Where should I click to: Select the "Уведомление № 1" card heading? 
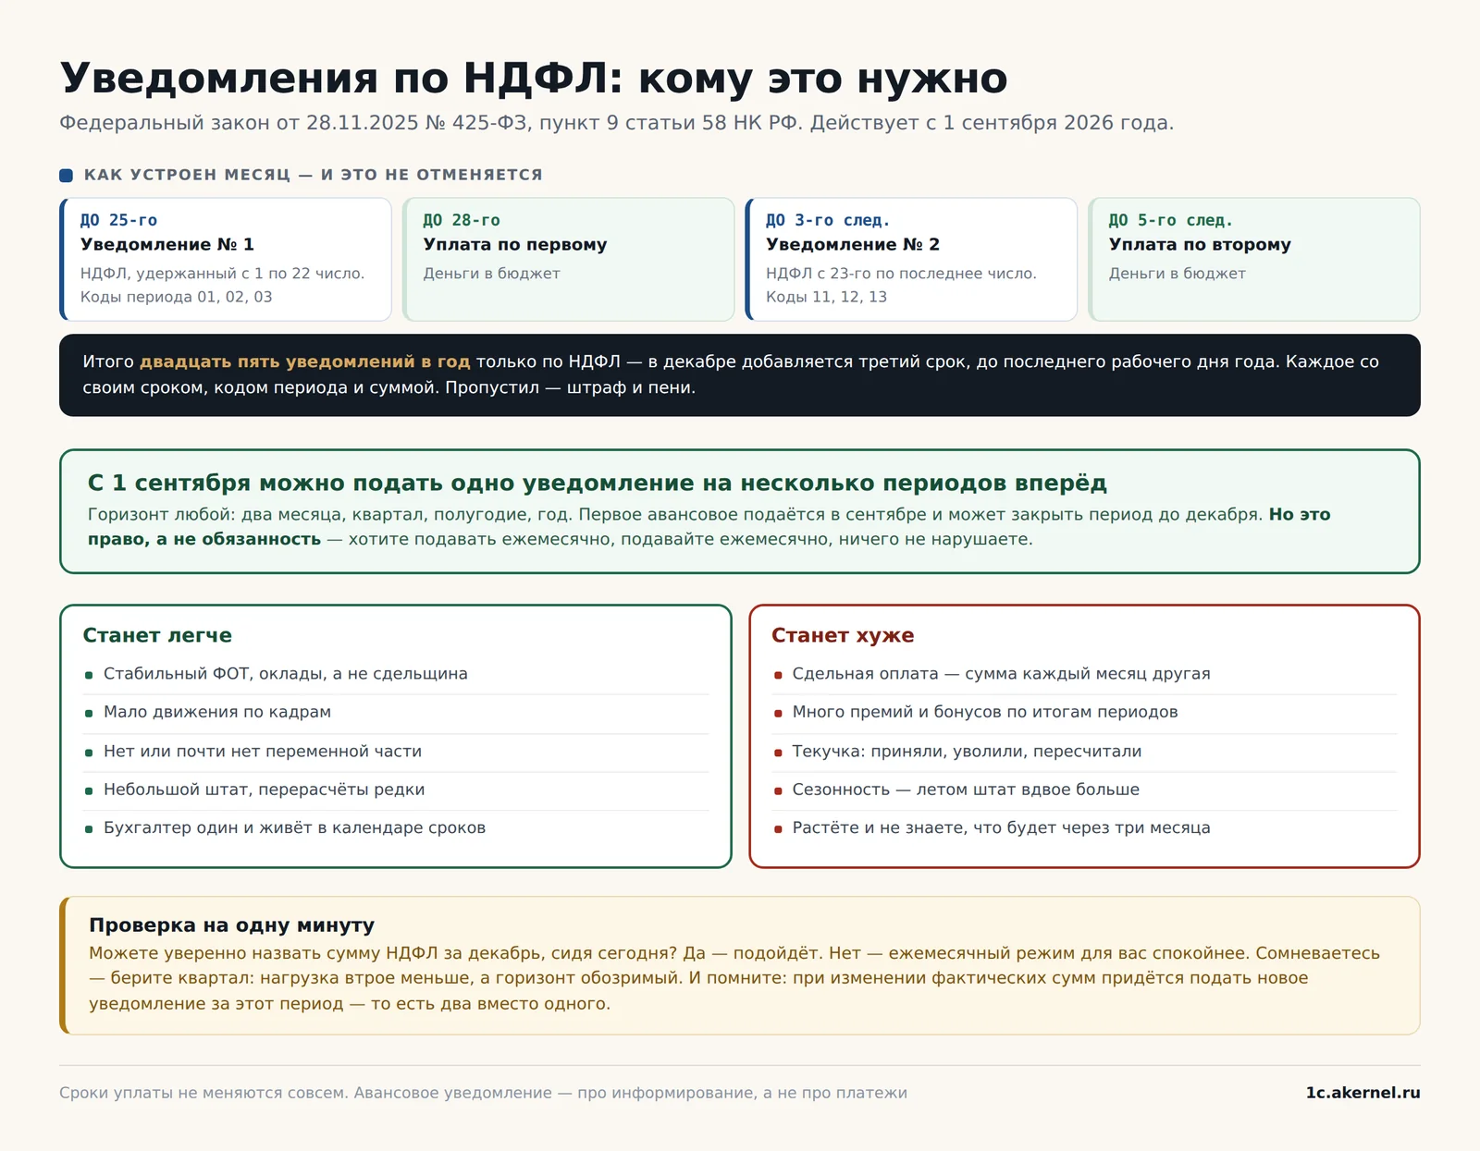point(167,244)
